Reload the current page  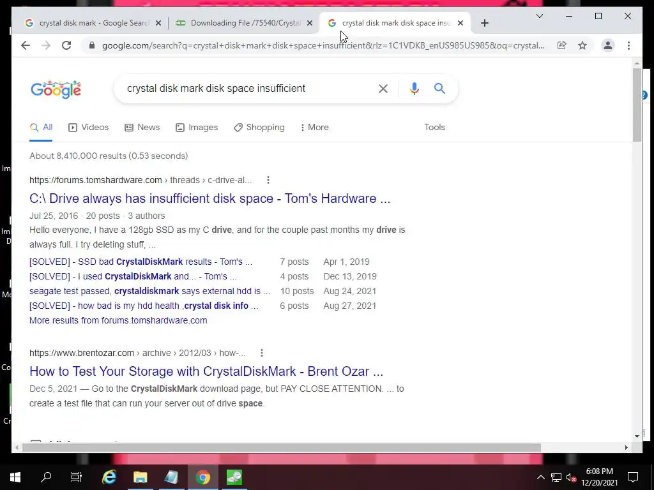click(x=66, y=45)
